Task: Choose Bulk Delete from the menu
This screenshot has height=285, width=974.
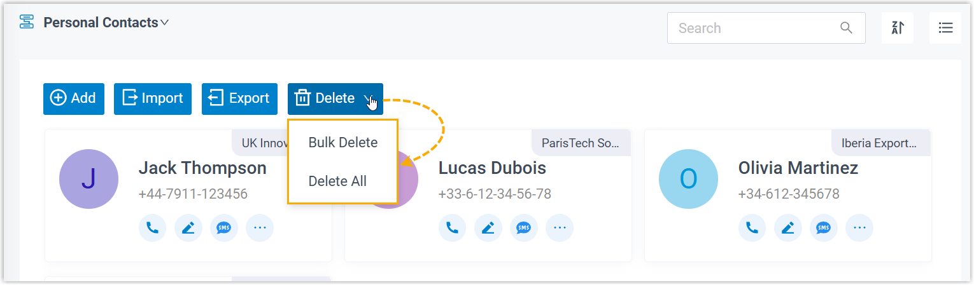Action: [342, 142]
